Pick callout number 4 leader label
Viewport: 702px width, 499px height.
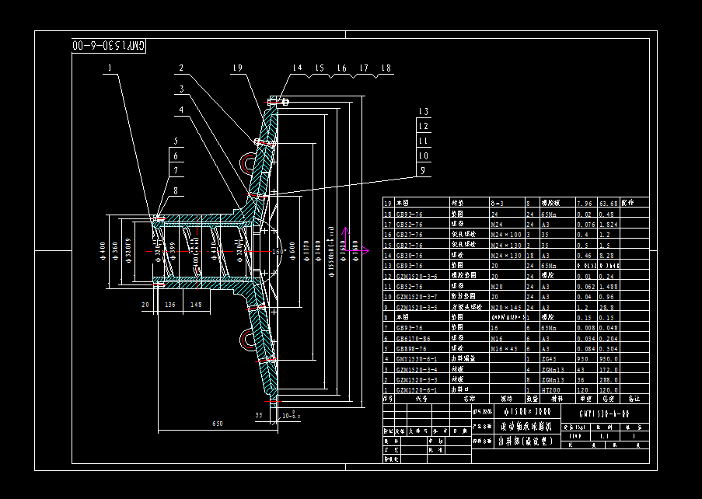[x=181, y=110]
